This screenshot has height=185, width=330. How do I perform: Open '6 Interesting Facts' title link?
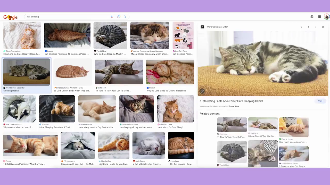231,101
